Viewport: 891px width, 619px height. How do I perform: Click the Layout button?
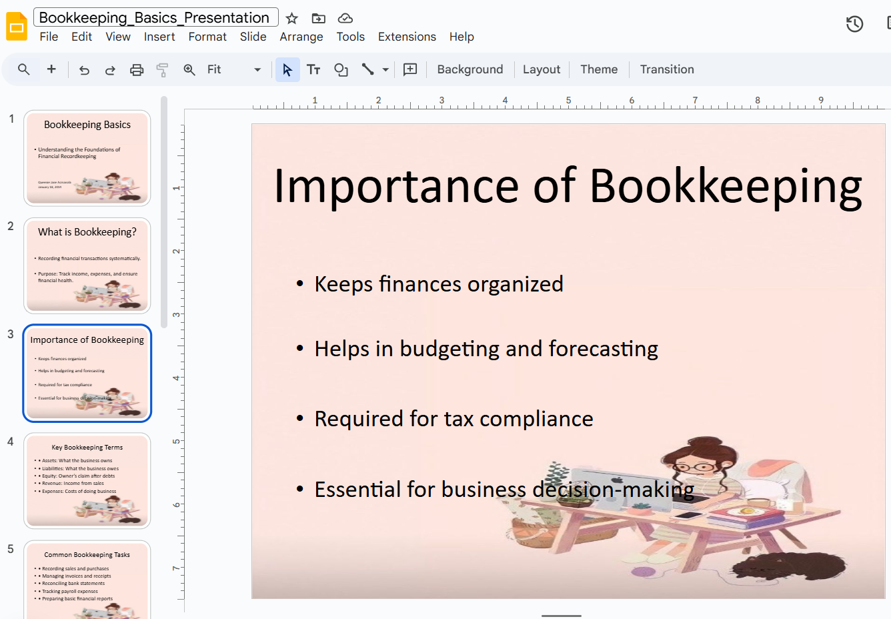click(x=542, y=69)
